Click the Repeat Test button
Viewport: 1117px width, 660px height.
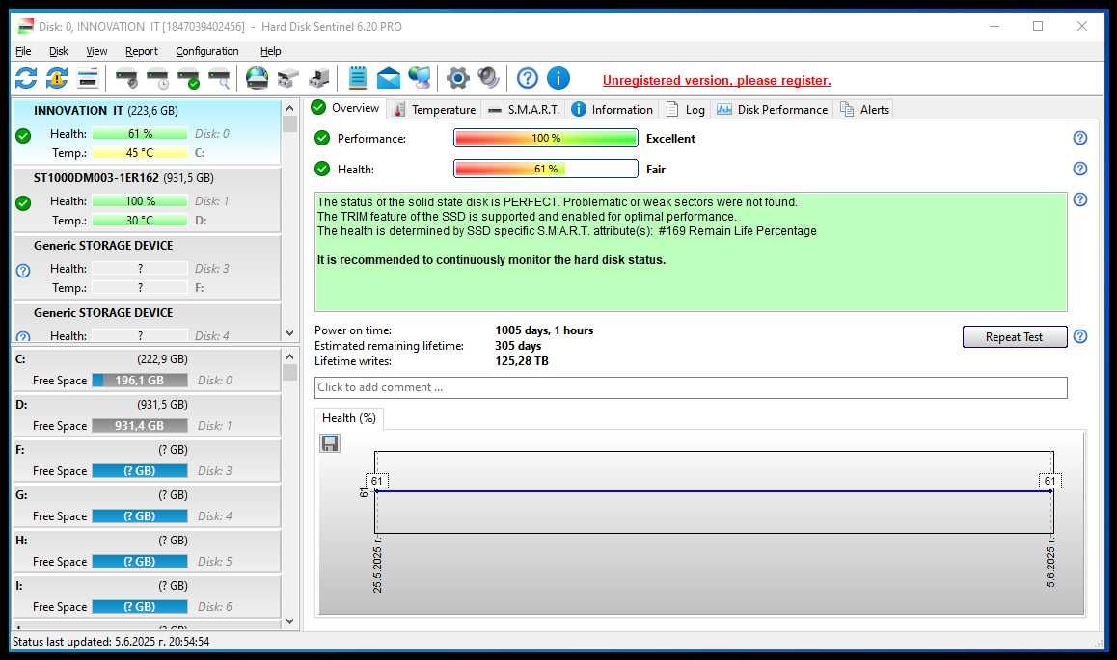coord(1015,337)
